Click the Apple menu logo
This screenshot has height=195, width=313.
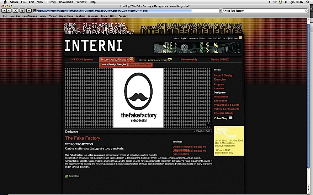tap(4, 2)
